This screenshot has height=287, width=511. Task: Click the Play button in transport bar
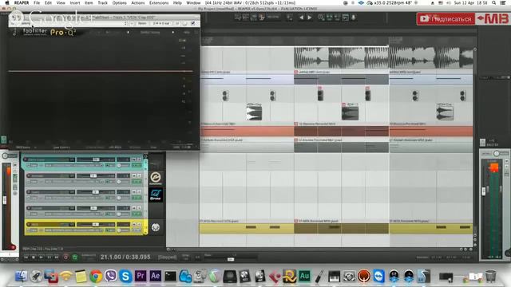click(41, 257)
